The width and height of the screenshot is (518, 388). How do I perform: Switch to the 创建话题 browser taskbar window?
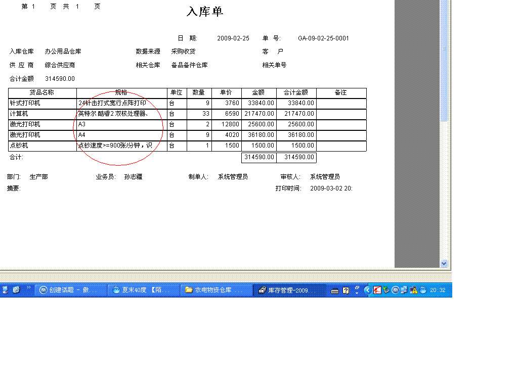pyautogui.click(x=70, y=290)
